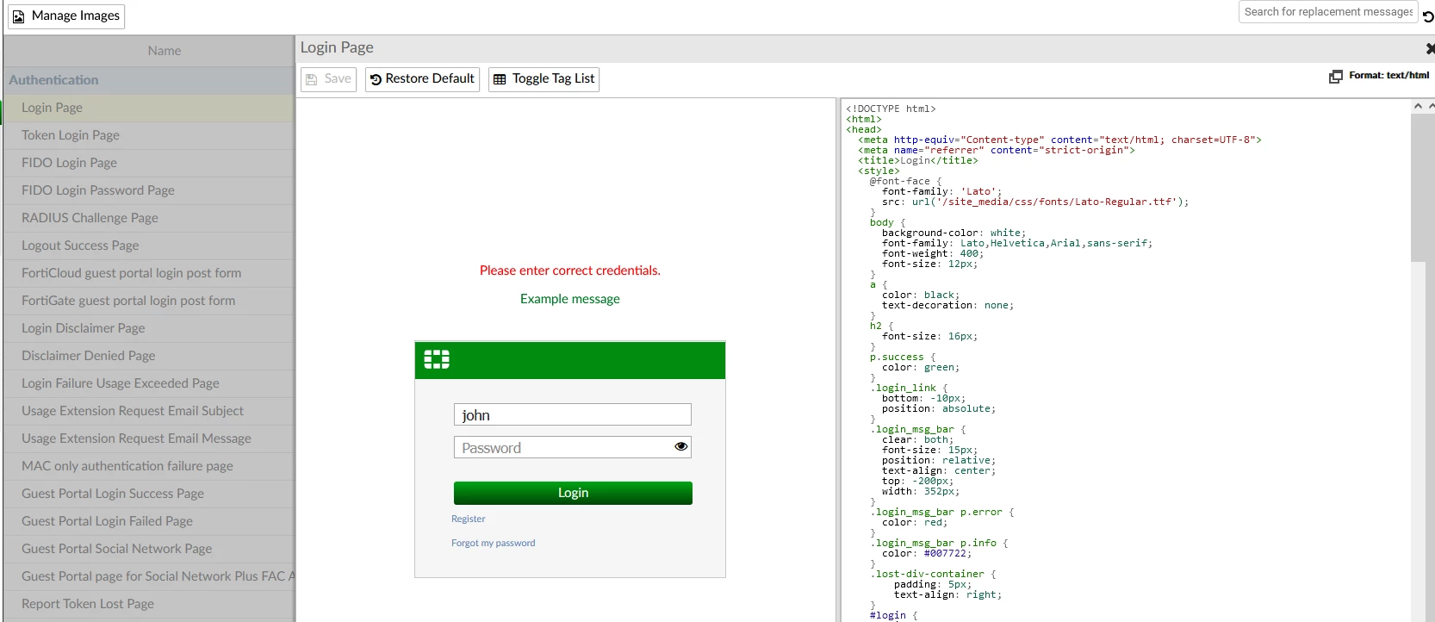Toggle password visibility with the eye icon
The height and width of the screenshot is (622, 1435).
coord(680,446)
